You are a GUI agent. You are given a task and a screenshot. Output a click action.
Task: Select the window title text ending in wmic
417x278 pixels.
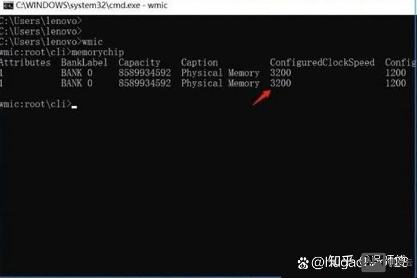[x=91, y=5]
